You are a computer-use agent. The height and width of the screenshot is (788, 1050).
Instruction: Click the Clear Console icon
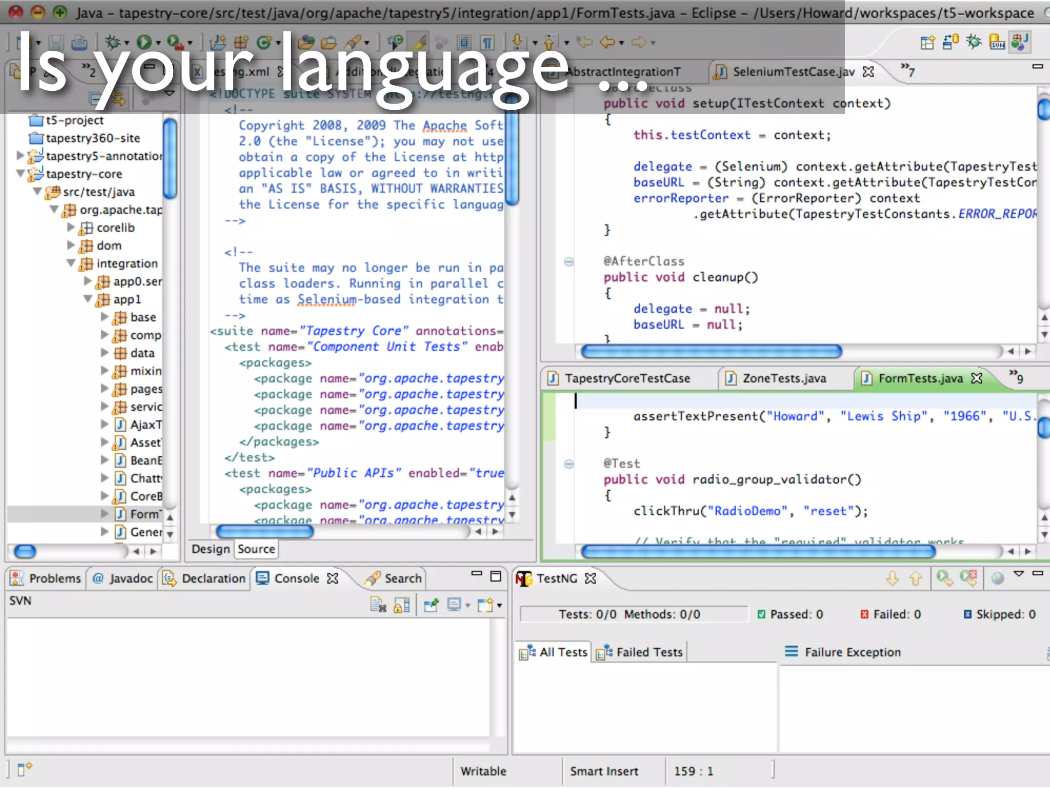click(x=378, y=605)
